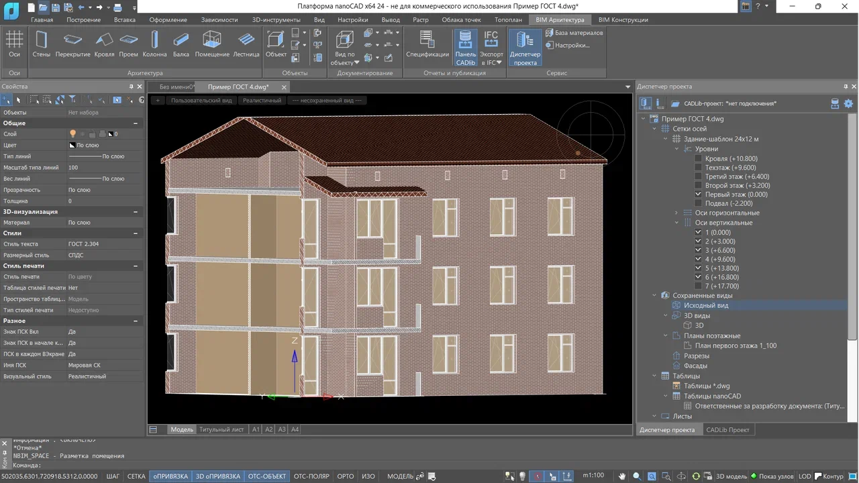Switch to the BIM Конструкции ribbon tab
Image resolution: width=859 pixels, height=483 pixels.
pos(623,19)
